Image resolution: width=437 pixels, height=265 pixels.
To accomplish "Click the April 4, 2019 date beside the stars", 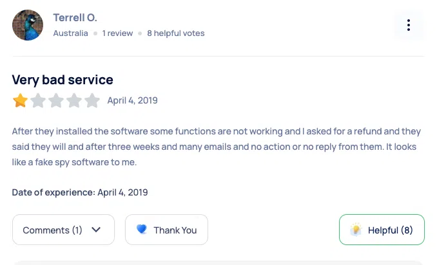I will pos(132,100).
